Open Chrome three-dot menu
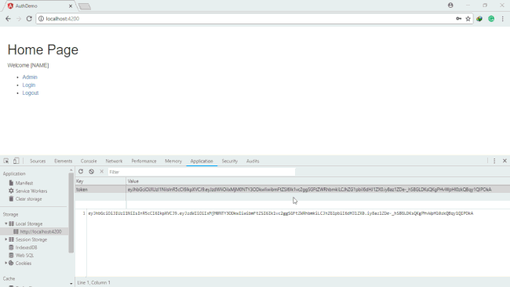 click(x=502, y=19)
